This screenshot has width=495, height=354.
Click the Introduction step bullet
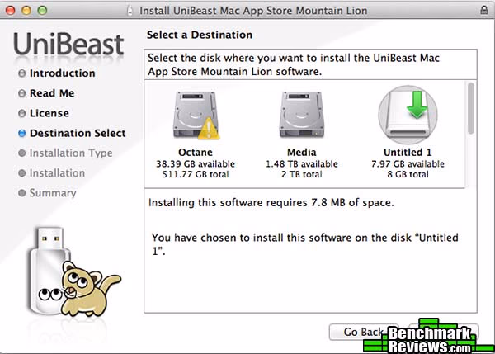click(21, 73)
